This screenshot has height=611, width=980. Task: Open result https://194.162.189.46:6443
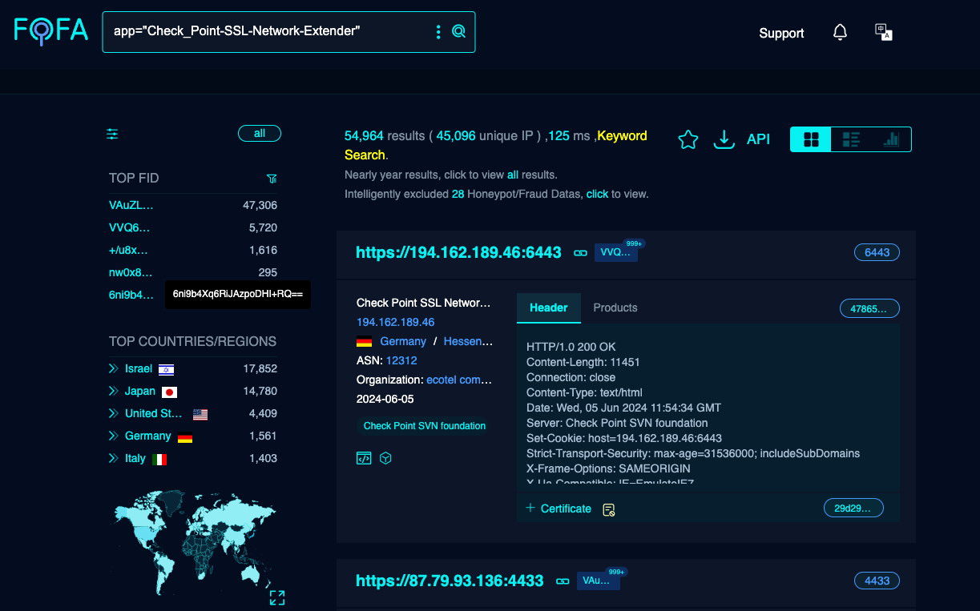pos(458,252)
